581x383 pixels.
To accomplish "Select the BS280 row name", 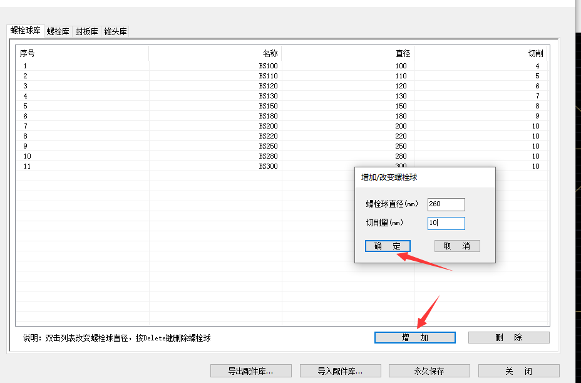I will pyautogui.click(x=268, y=156).
